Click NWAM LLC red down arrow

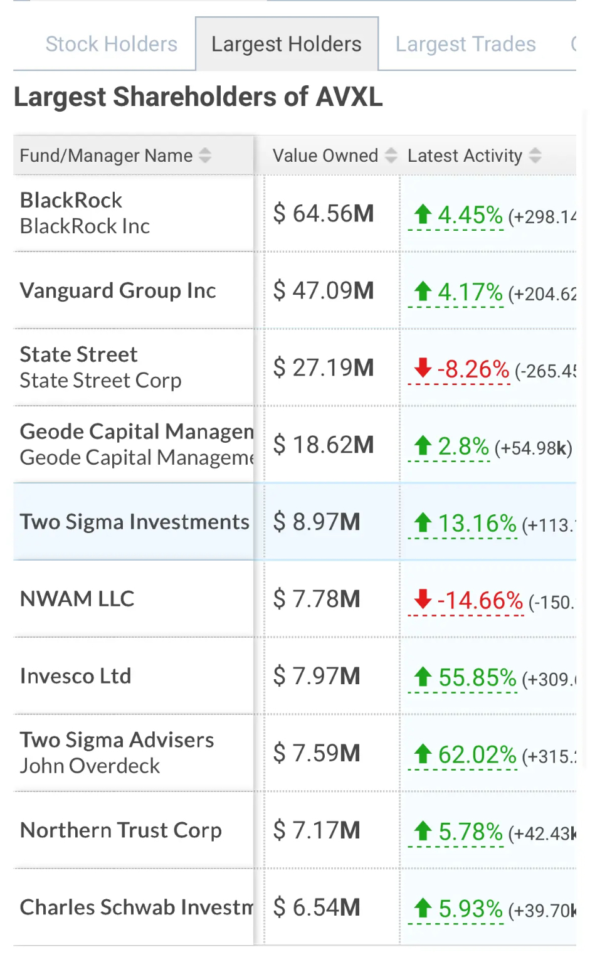pos(423,600)
